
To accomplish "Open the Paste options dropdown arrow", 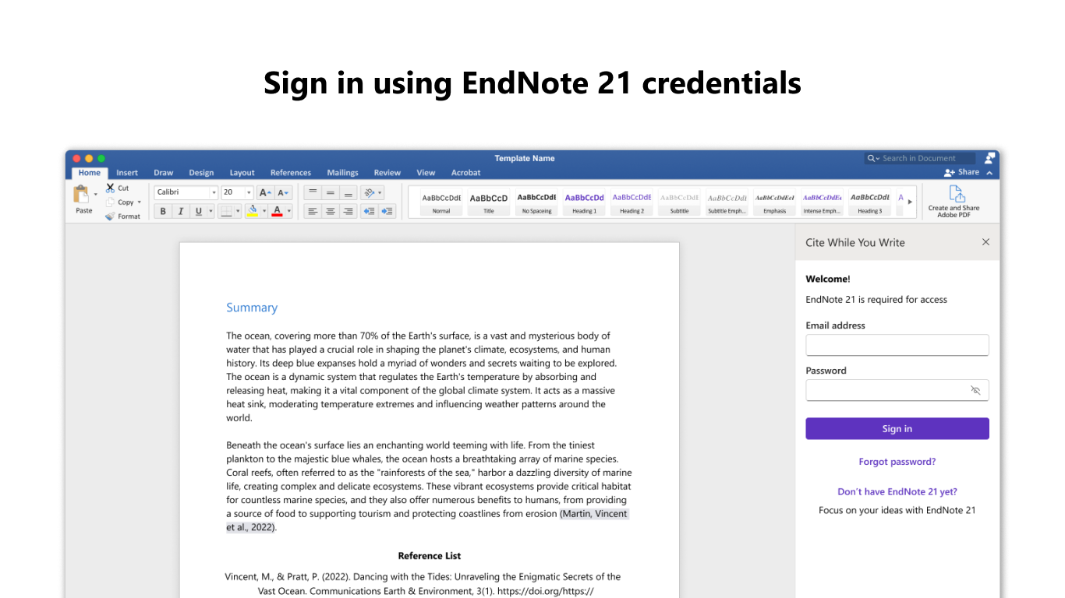I will click(96, 195).
